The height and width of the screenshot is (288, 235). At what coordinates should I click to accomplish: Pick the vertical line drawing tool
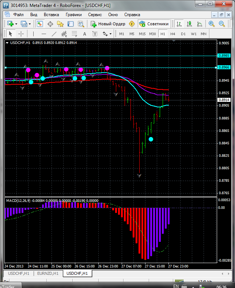(x=34, y=34)
